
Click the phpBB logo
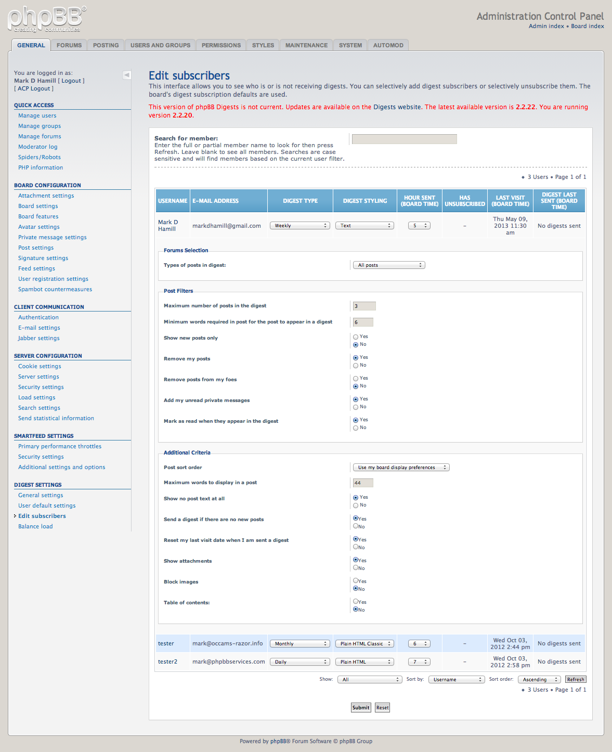pos(47,19)
